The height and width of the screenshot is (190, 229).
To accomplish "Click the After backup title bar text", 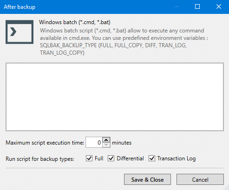I will pyautogui.click(x=20, y=7).
